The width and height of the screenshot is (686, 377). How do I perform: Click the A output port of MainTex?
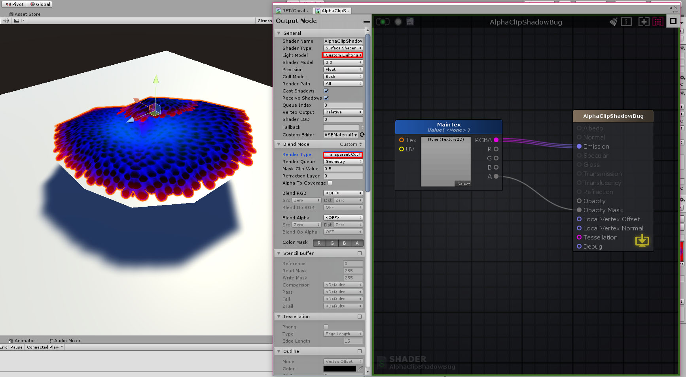[496, 176]
